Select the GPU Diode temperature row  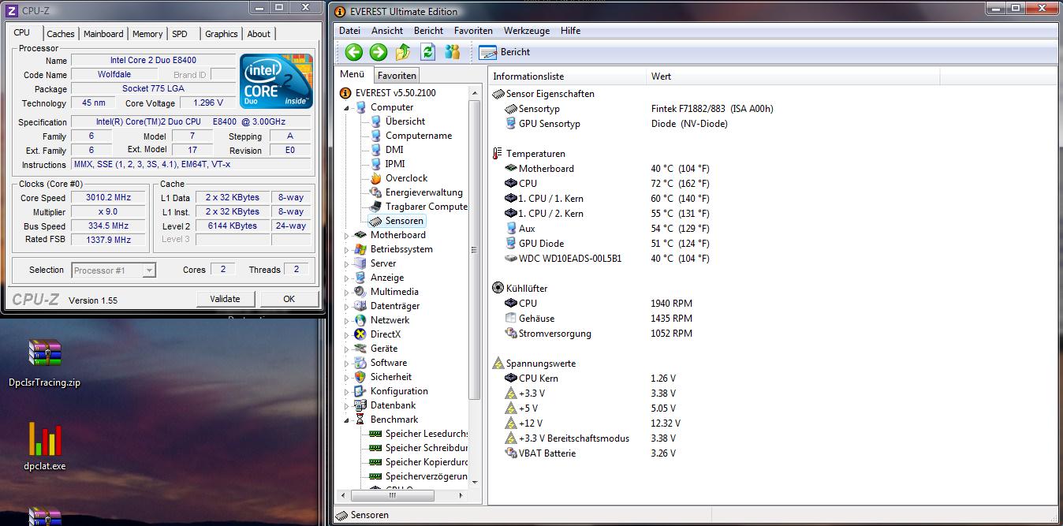click(607, 244)
